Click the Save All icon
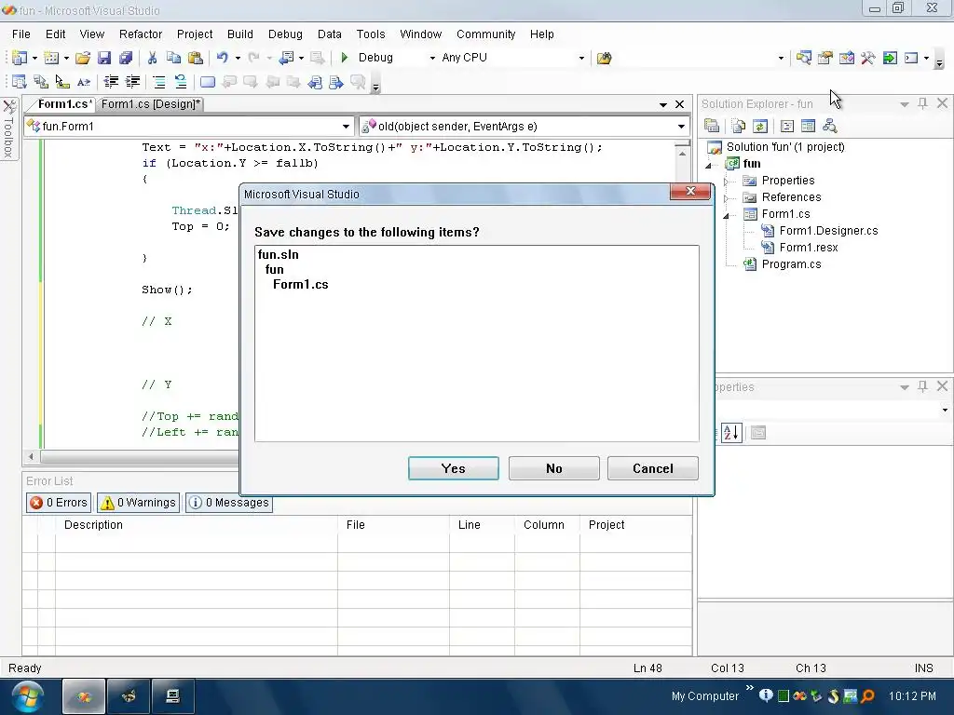 coord(126,58)
